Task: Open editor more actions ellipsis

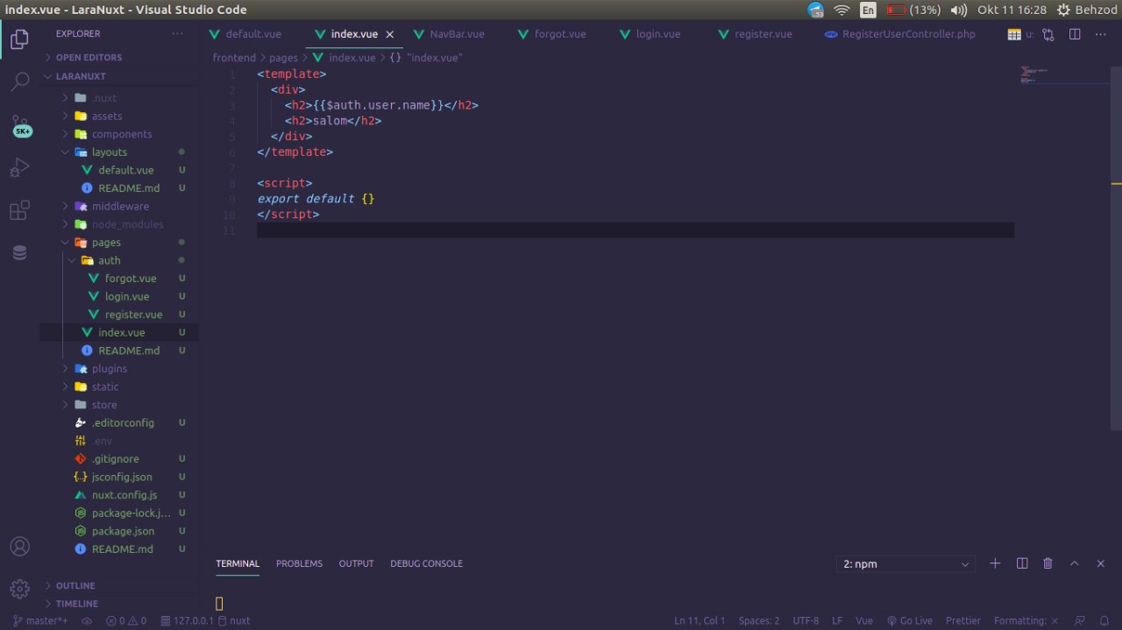Action: pyautogui.click(x=1101, y=34)
